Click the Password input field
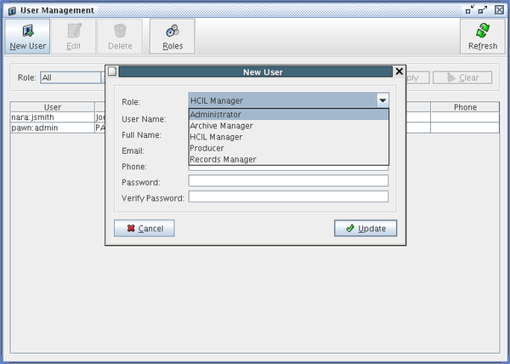The height and width of the screenshot is (364, 510). (x=288, y=181)
